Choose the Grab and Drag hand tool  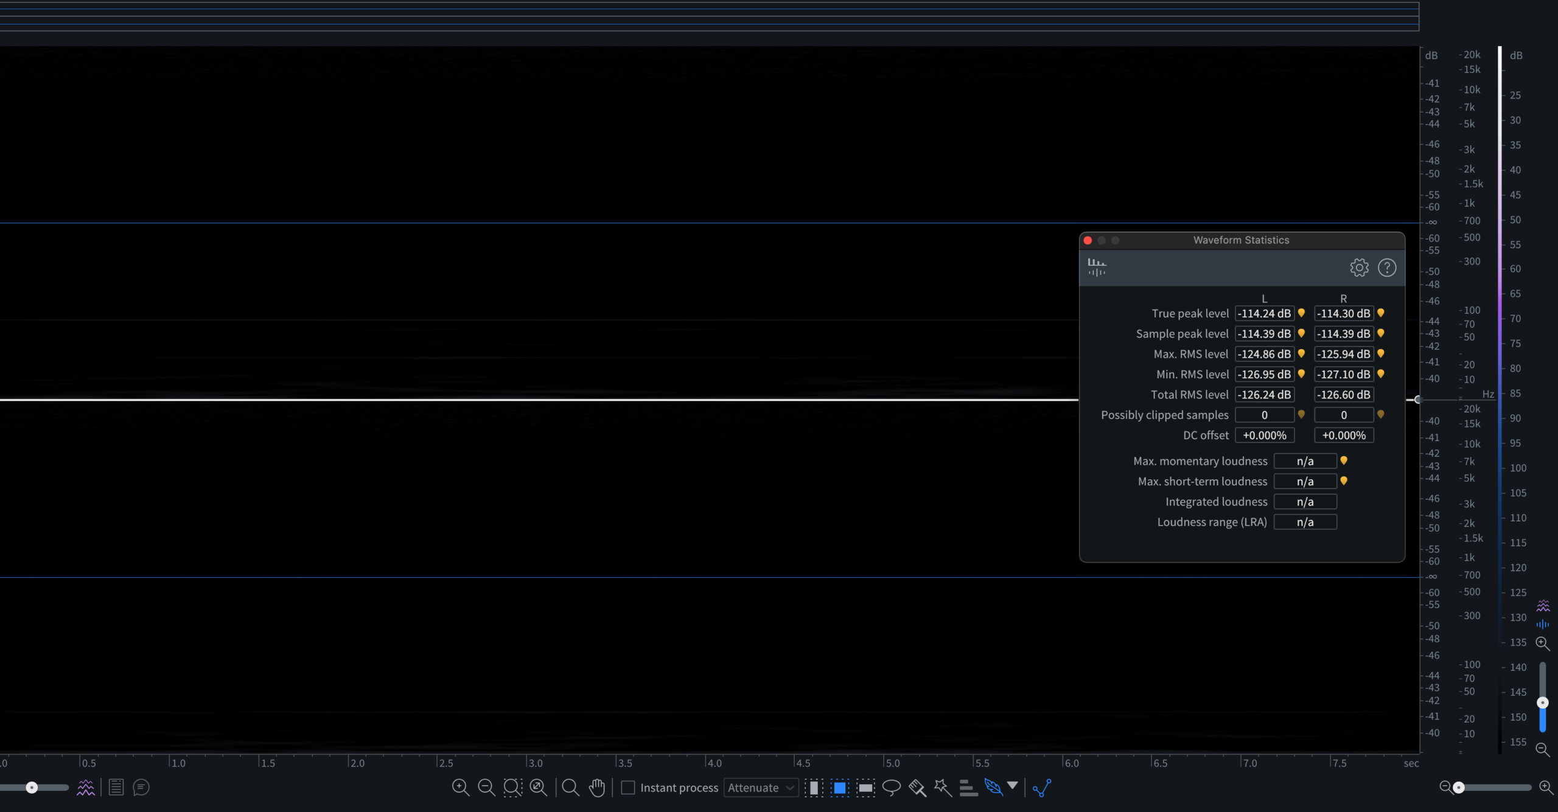pyautogui.click(x=597, y=788)
